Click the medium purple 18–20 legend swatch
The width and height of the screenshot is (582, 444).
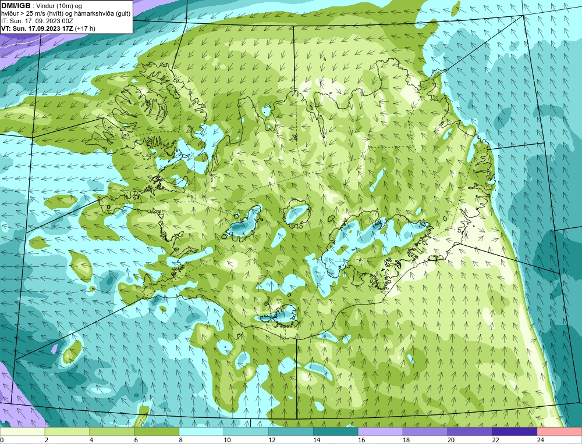[x=425, y=432]
